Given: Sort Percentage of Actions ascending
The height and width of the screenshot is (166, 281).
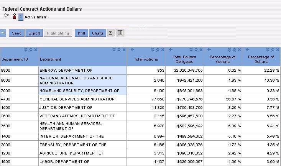Looking at the screenshot, I should (234, 50).
